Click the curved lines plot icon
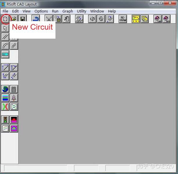The height and width of the screenshot is (174, 178). 5,128
